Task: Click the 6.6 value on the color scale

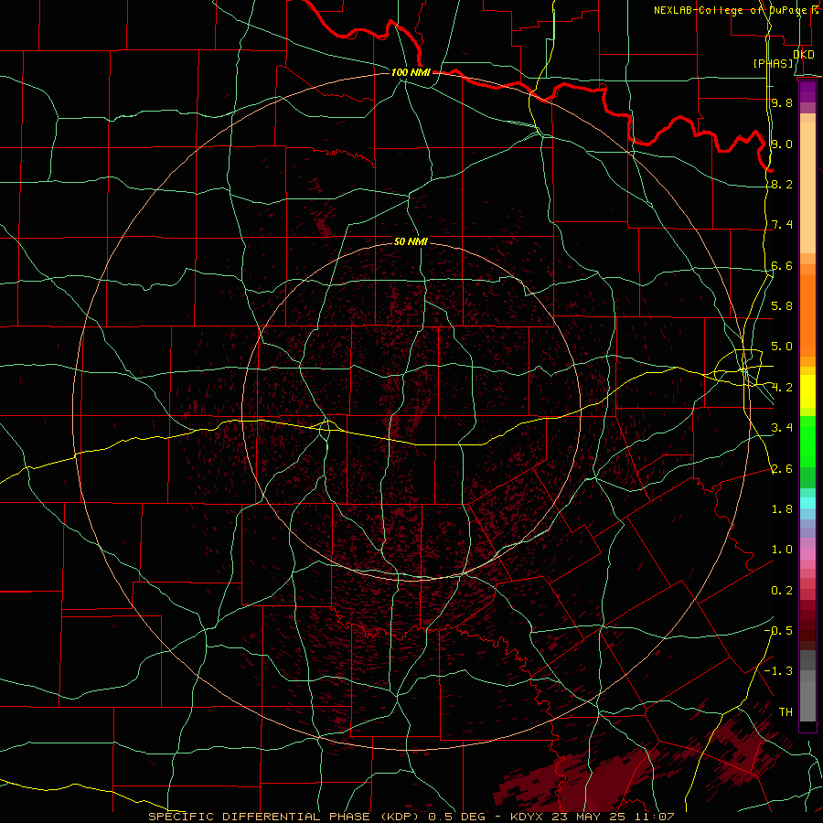Action: (782, 265)
